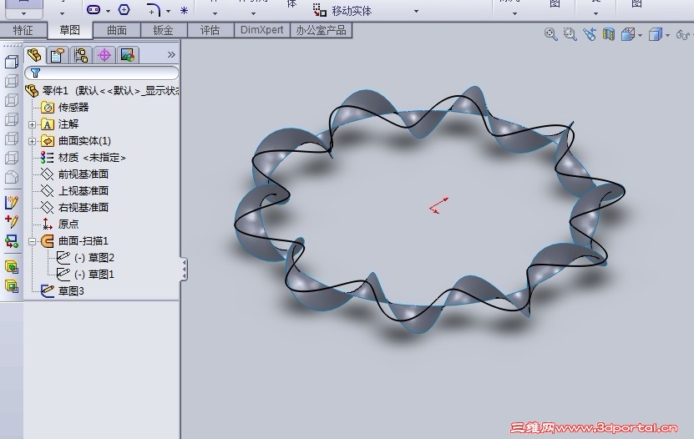Open the DisplayManager tab
694x439 pixels.
(128, 55)
